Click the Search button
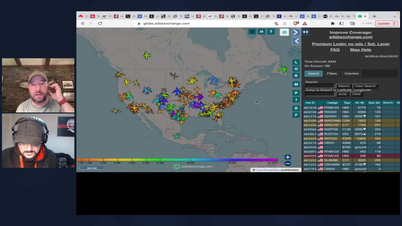Screen dimensions: 402x226 pos(344,86)
